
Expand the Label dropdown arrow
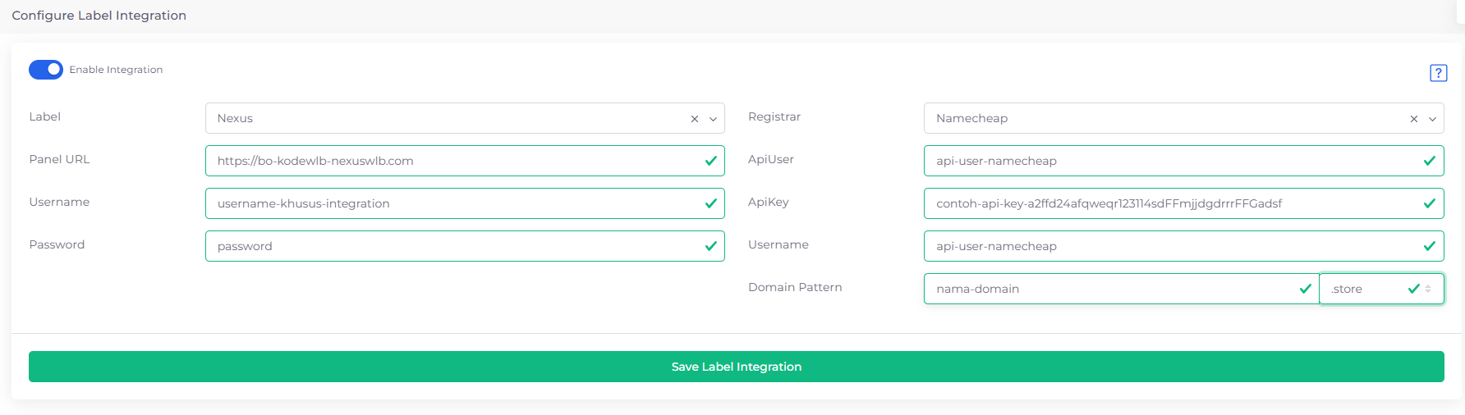tap(713, 119)
